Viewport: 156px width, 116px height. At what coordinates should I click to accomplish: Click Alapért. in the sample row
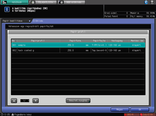click(x=137, y=45)
